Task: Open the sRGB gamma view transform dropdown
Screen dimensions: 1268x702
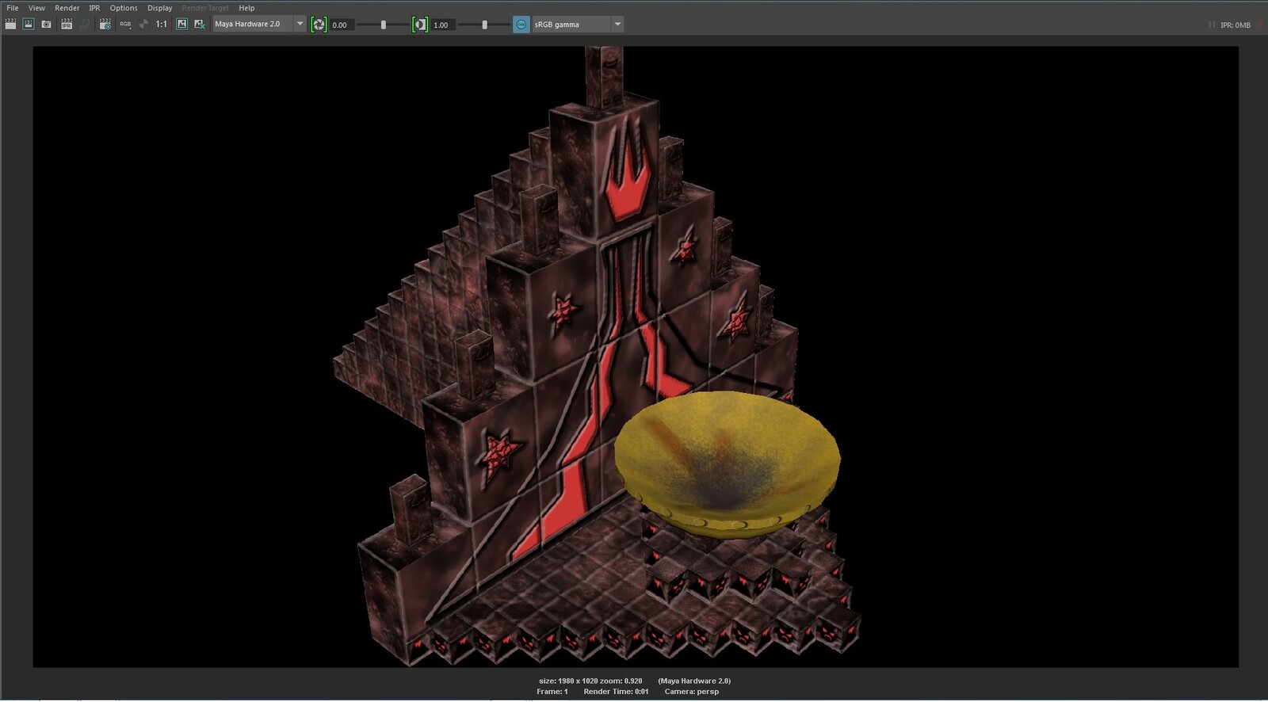Action: tap(578, 25)
